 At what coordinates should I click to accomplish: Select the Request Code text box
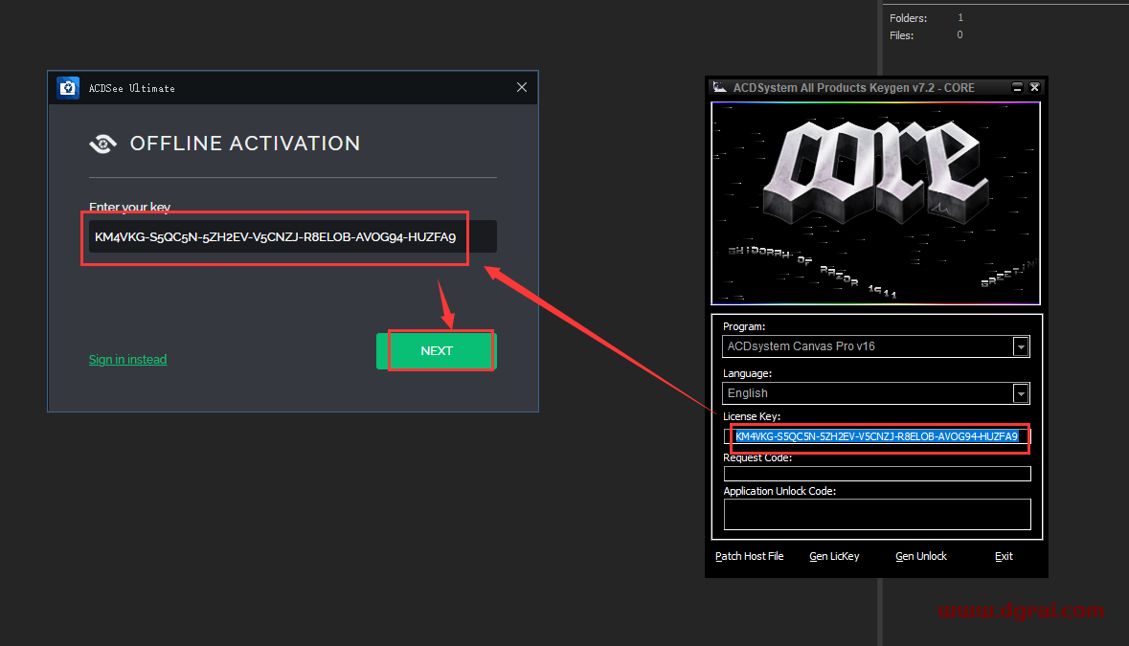(876, 474)
